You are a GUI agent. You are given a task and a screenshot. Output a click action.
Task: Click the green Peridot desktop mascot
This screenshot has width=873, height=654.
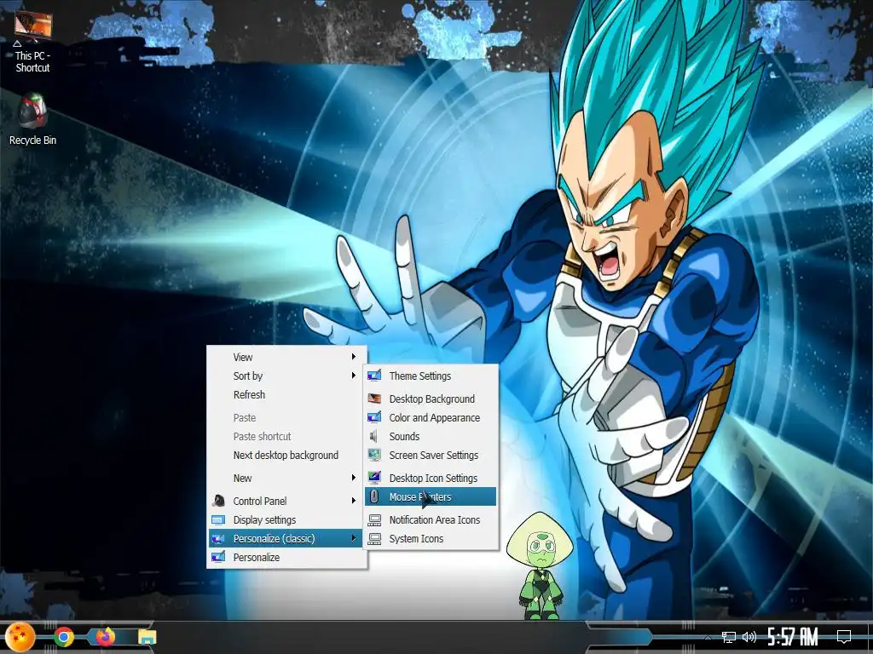[540, 565]
